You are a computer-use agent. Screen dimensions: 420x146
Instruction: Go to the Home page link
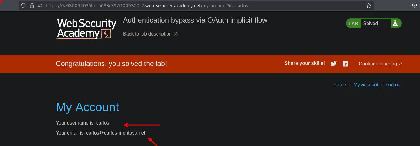pyautogui.click(x=340, y=85)
